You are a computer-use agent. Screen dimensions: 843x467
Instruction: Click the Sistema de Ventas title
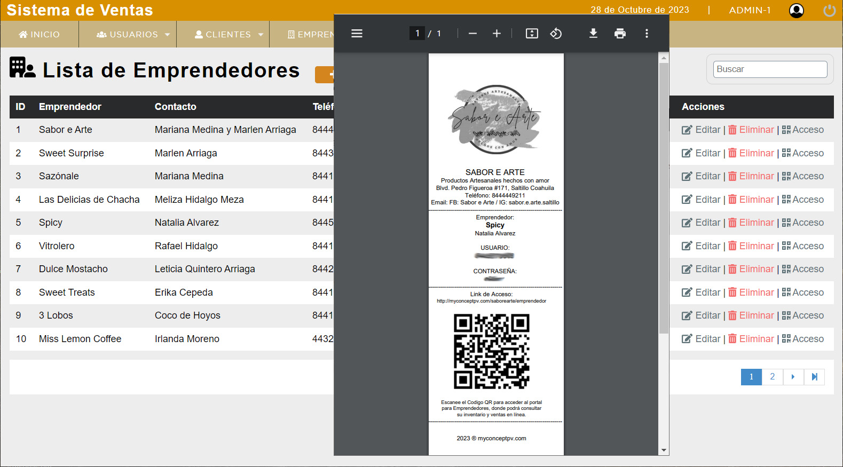coord(80,10)
